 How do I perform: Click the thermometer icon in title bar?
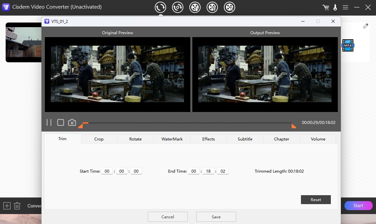pos(335,7)
